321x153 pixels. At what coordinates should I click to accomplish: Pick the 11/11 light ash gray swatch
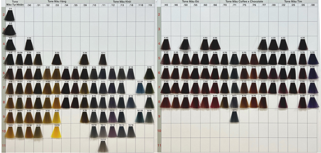tap(103, 146)
